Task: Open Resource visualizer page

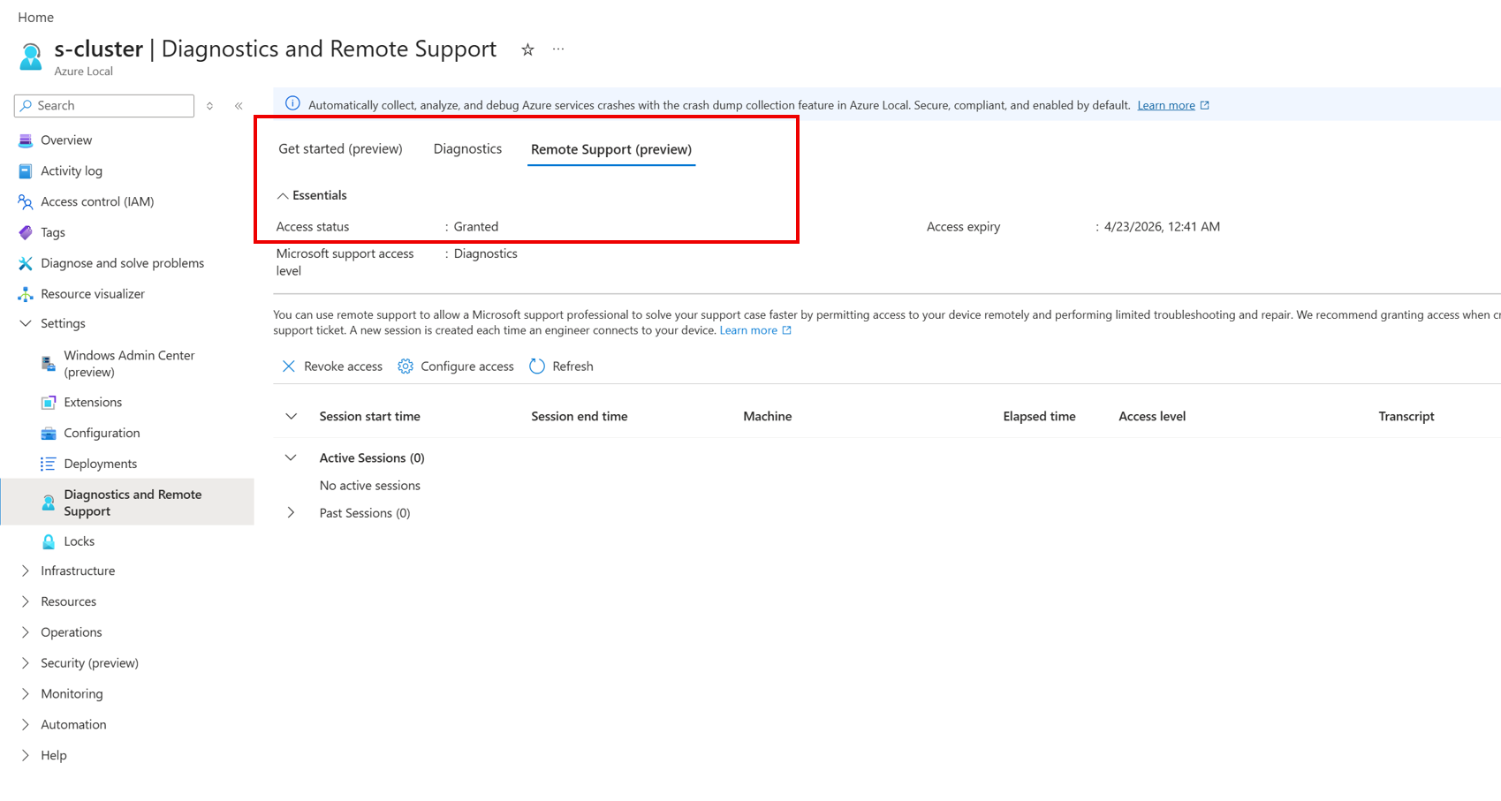Action: point(93,294)
